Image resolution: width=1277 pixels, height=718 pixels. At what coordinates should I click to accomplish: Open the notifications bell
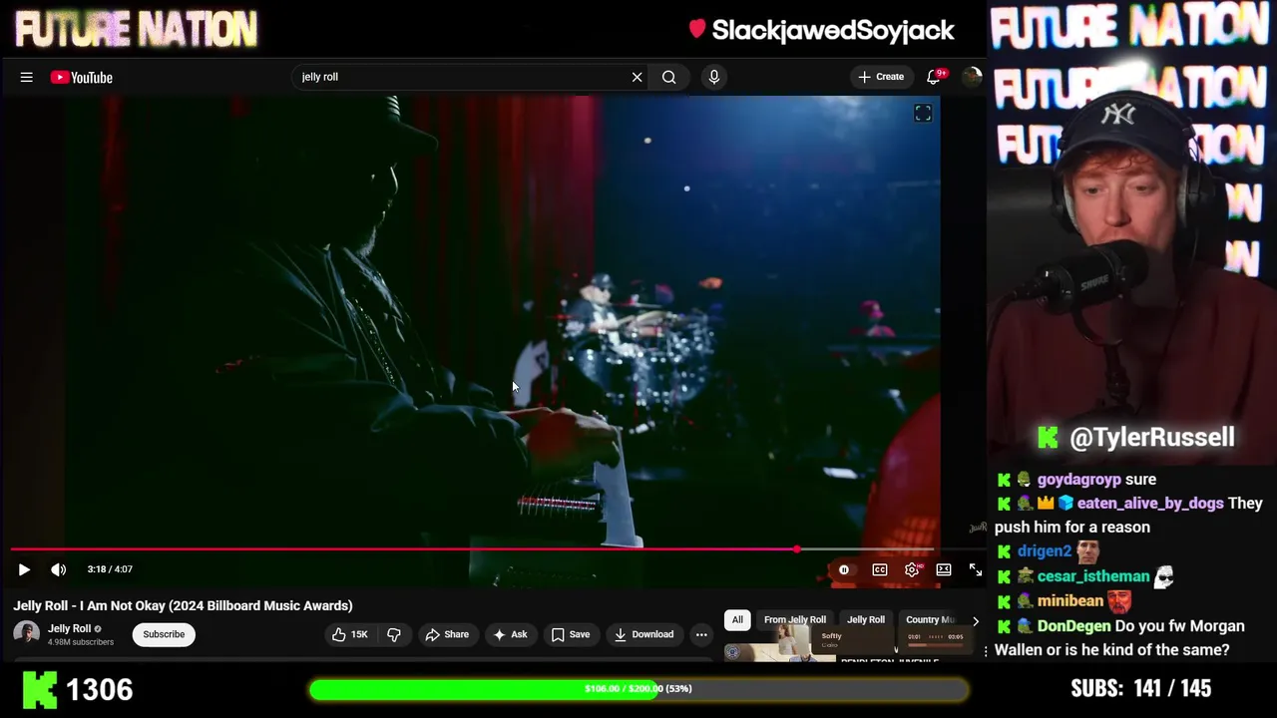pos(935,77)
